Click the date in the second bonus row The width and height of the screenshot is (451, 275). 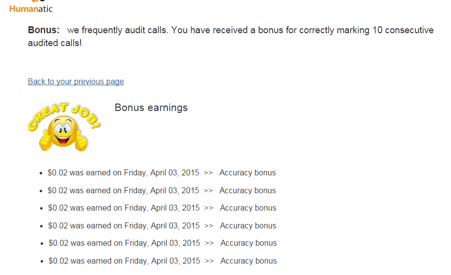click(161, 190)
